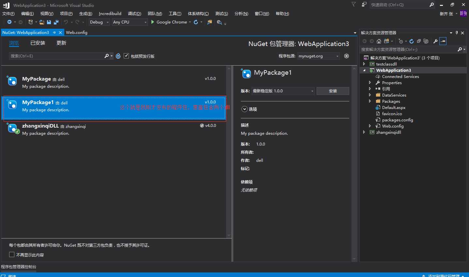Click Solution Explorer solution/folder view switch icon

(x=386, y=41)
